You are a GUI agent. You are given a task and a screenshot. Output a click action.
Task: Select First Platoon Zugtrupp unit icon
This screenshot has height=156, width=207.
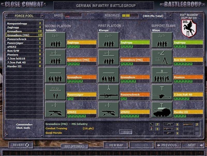(x=109, y=40)
